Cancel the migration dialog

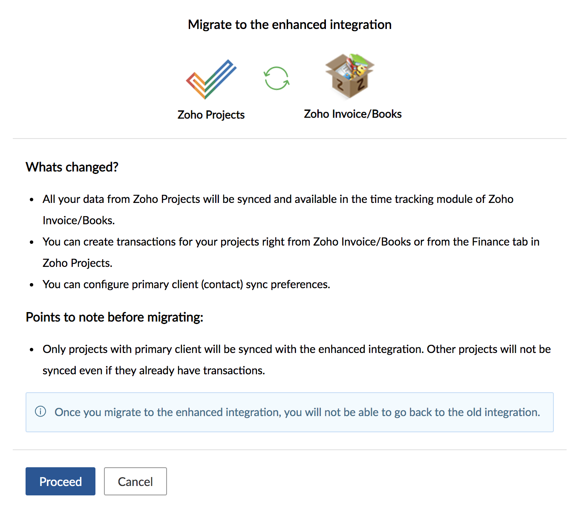click(135, 481)
